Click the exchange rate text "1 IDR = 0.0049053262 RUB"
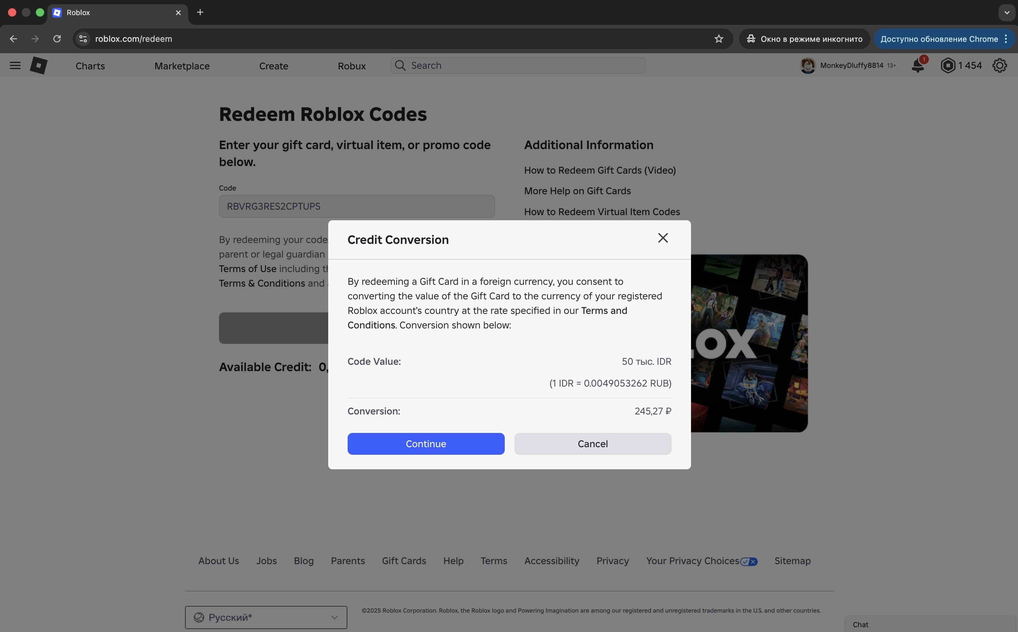The image size is (1018, 632). [610, 383]
